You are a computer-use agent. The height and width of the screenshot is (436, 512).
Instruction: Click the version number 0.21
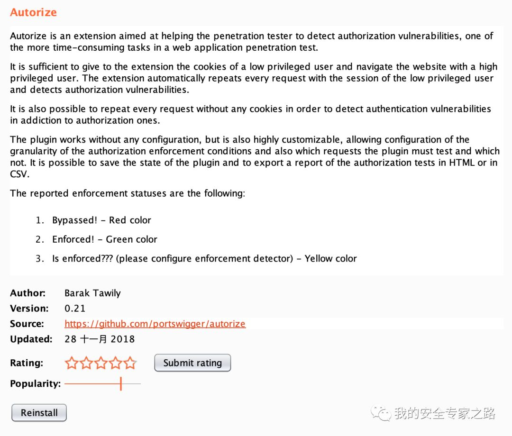[x=75, y=309]
